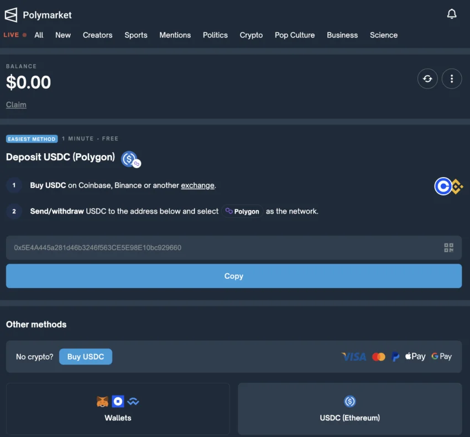Image resolution: width=470 pixels, height=437 pixels.
Task: Click the No crypto? label
Action: [x=34, y=357]
